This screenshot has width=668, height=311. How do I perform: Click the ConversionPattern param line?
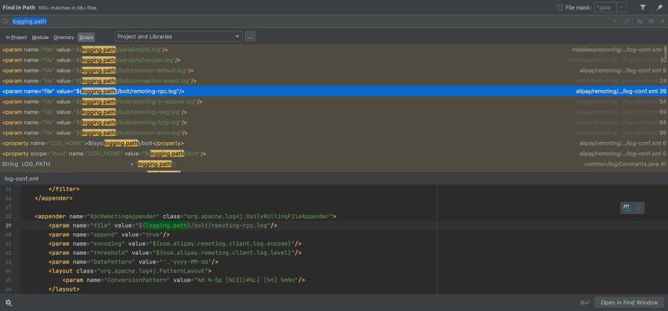(184, 280)
